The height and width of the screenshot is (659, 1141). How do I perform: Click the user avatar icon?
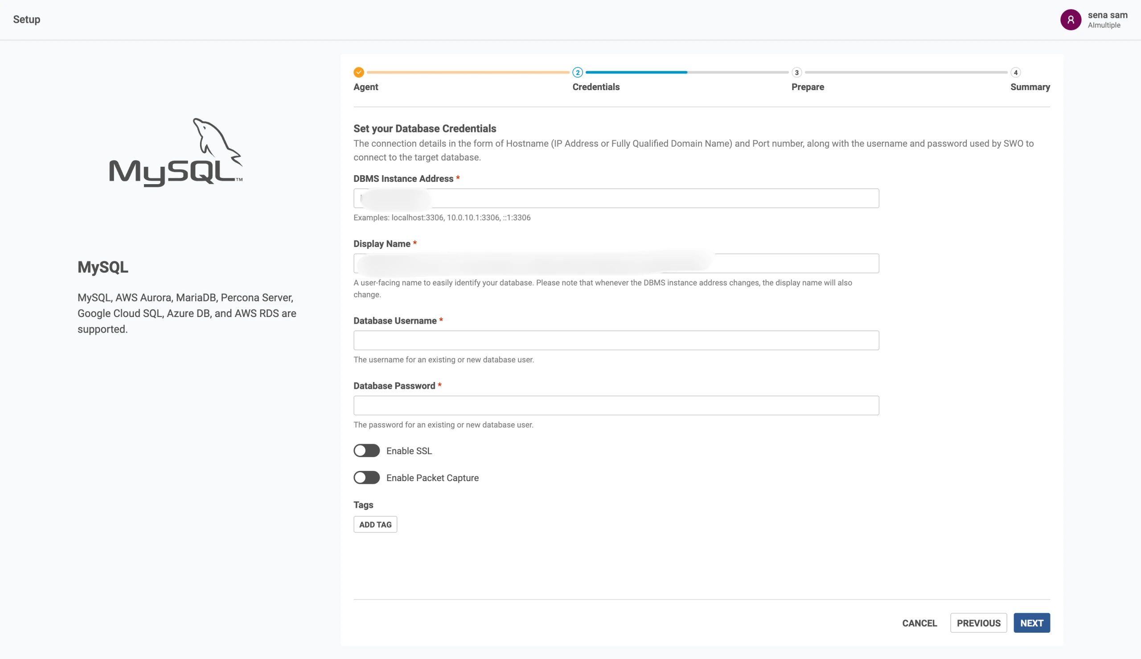(1071, 20)
